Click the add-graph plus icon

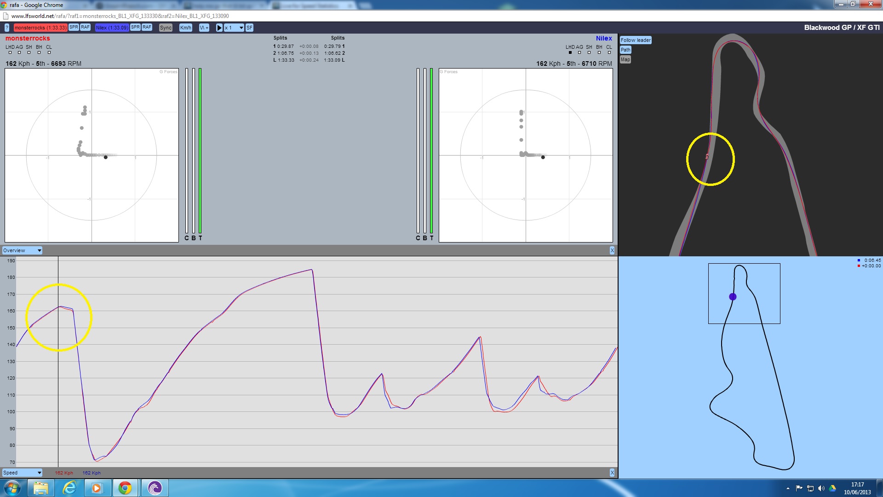(x=204, y=28)
